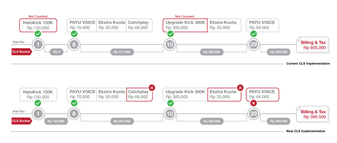Viewport: 337px width, 143px height.
Task: Click the red X on the Catchplay box
Action: click(151, 88)
